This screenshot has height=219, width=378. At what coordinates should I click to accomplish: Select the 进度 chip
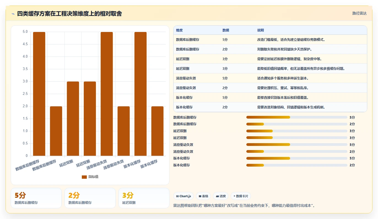tap(221, 196)
